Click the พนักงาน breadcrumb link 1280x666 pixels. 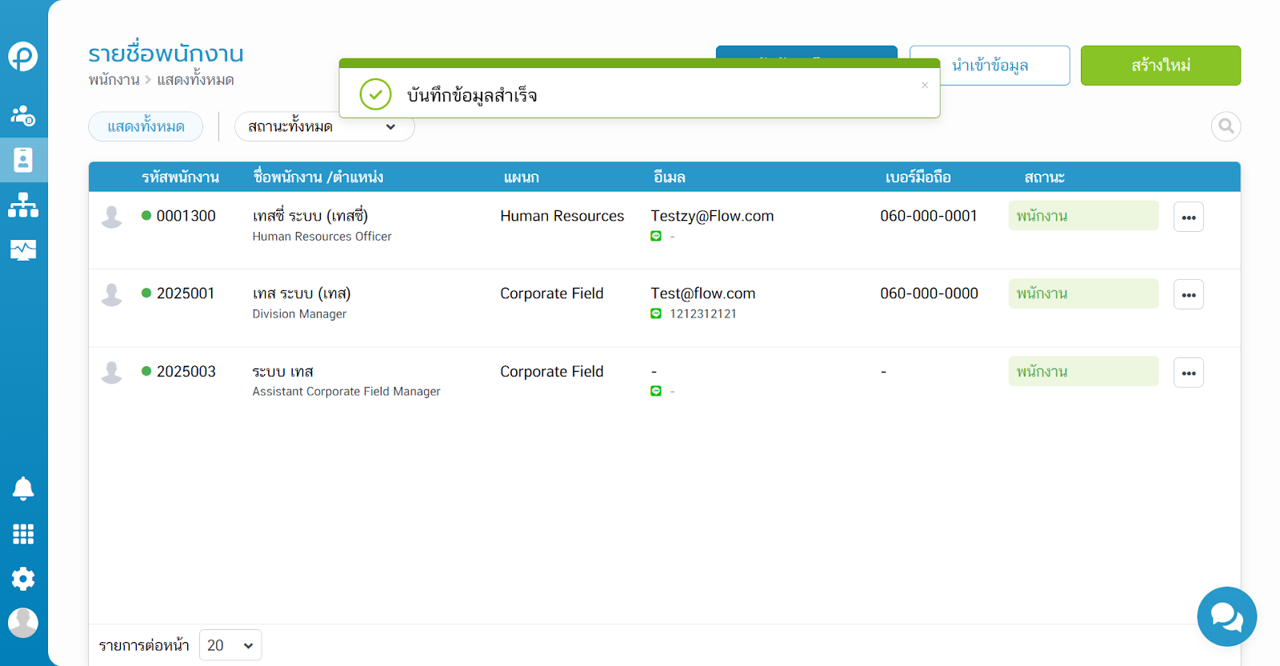point(114,80)
